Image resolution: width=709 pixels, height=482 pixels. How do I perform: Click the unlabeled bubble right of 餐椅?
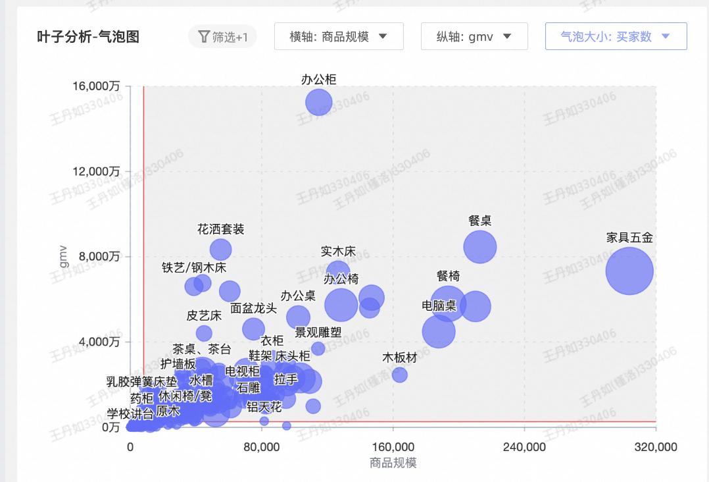[x=476, y=306]
